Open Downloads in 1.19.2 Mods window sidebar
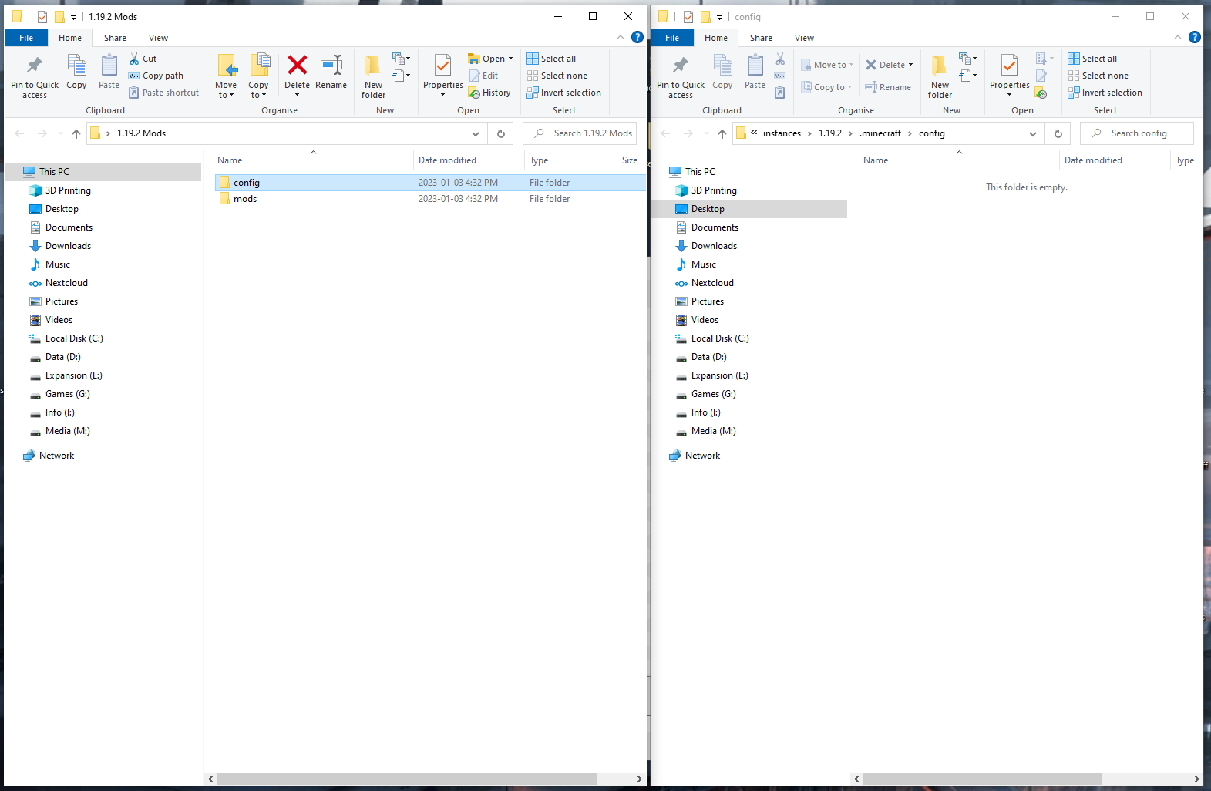The height and width of the screenshot is (791, 1211). [x=68, y=246]
